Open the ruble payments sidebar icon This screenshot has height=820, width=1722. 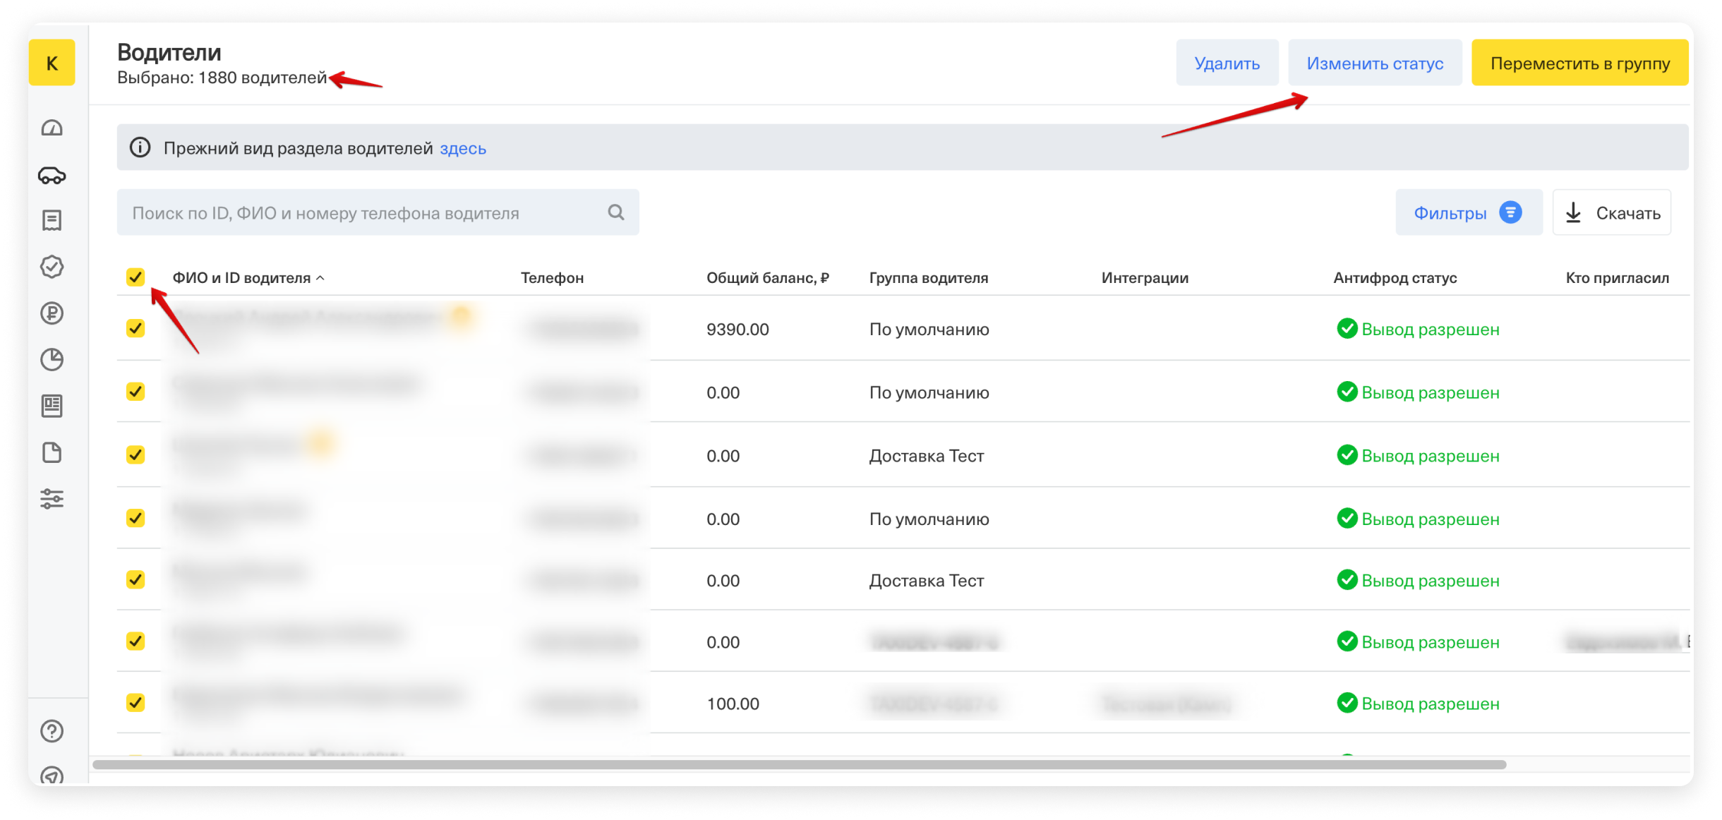[x=52, y=313]
